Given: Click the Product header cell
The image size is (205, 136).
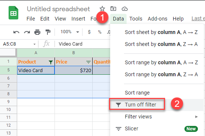Looking at the screenshot, I should [36, 62].
